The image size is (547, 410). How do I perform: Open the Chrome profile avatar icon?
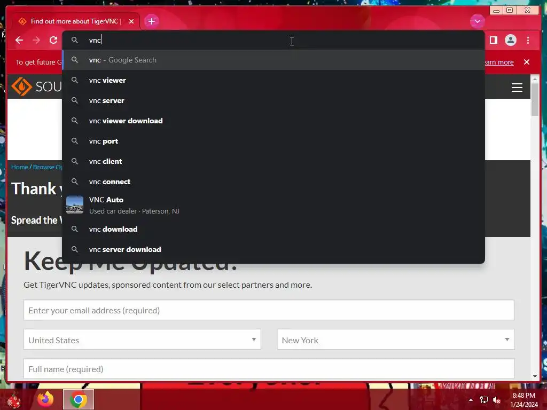pyautogui.click(x=510, y=40)
